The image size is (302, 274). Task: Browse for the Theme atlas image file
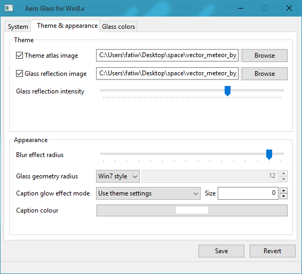pyautogui.click(x=265, y=56)
